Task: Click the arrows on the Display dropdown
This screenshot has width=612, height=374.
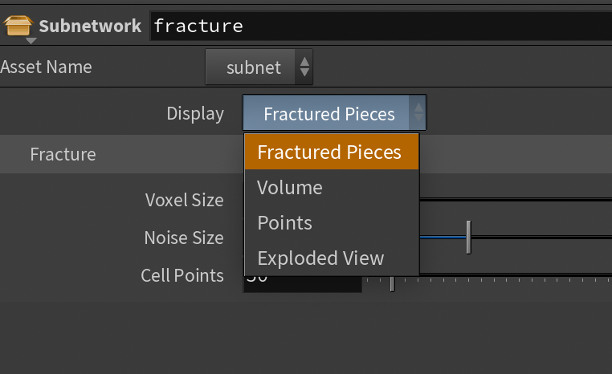Action: click(418, 112)
